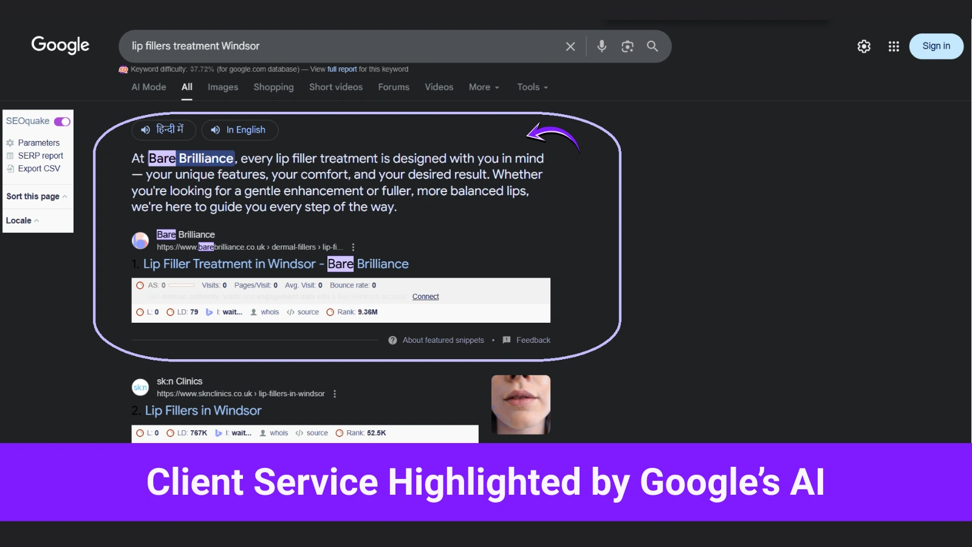
Task: Expand the Tools dropdown
Action: tap(532, 87)
